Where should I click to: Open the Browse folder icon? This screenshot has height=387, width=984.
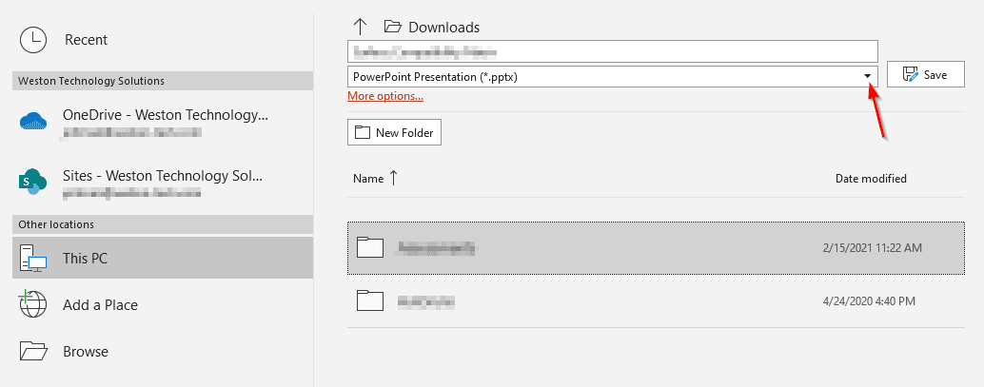(33, 351)
